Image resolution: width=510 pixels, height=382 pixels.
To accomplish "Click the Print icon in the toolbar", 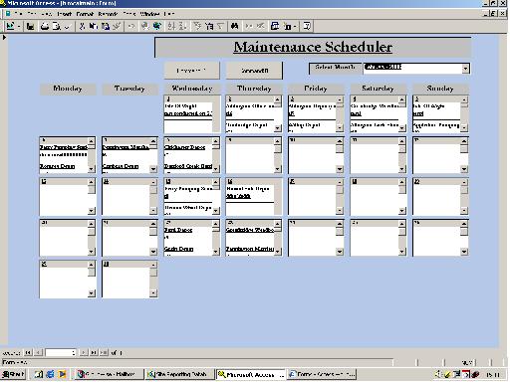I will pos(45,26).
